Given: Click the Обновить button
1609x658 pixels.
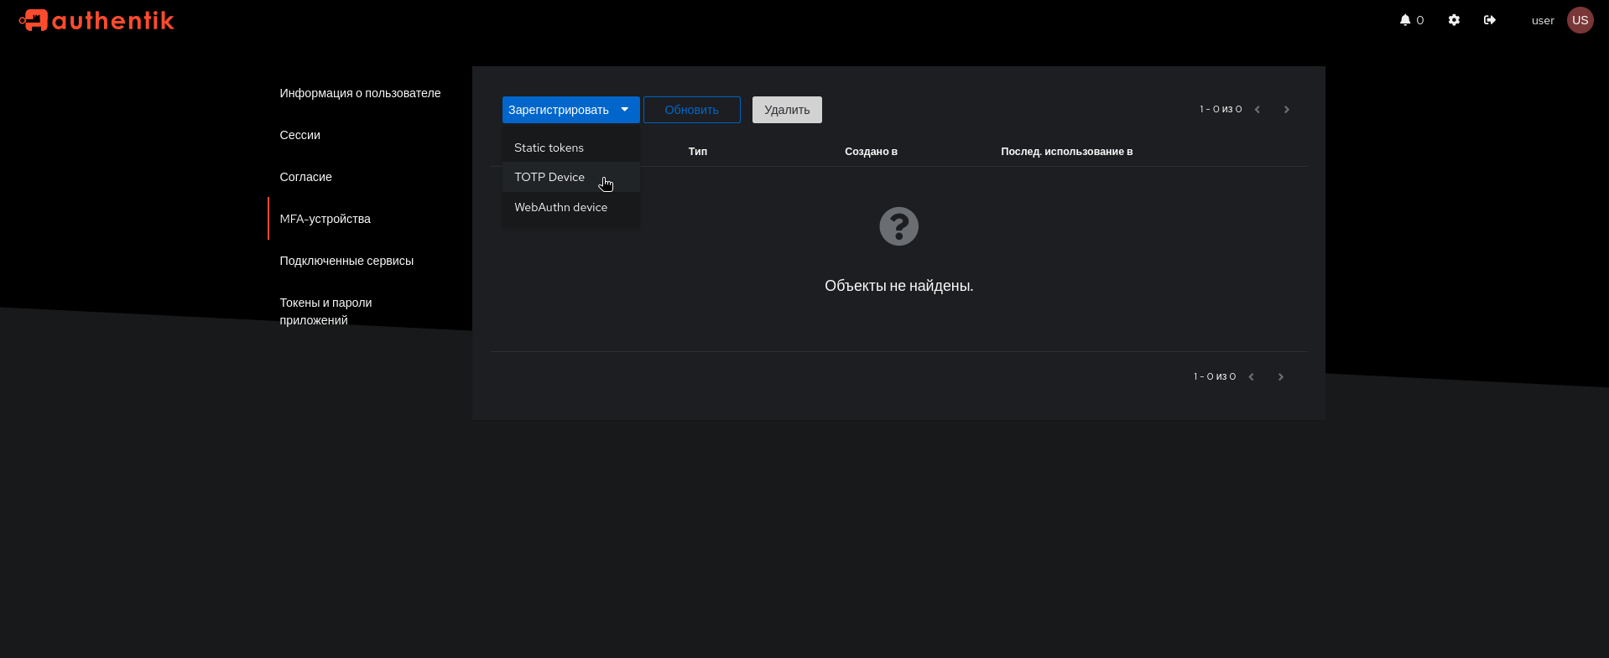Looking at the screenshot, I should coord(691,110).
